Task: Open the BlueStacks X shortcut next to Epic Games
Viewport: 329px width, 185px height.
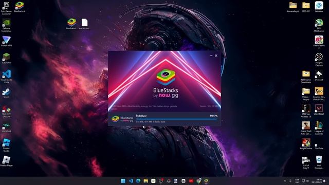Action: coord(20,7)
